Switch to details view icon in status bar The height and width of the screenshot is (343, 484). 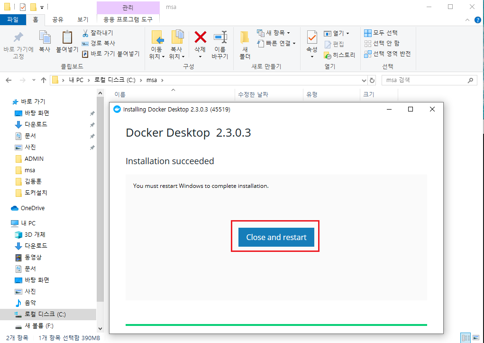pos(466,338)
